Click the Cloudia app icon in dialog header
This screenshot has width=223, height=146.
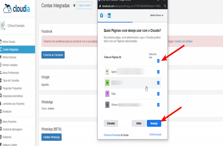click(109, 15)
